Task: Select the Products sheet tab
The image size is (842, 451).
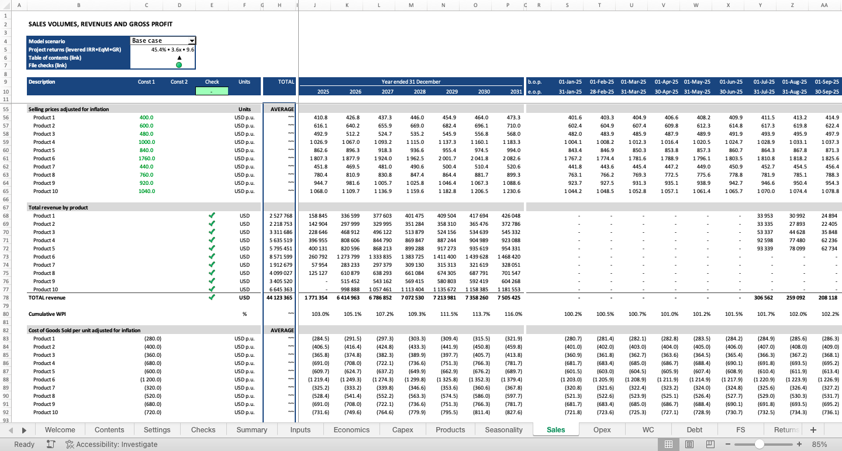Action: click(x=450, y=430)
